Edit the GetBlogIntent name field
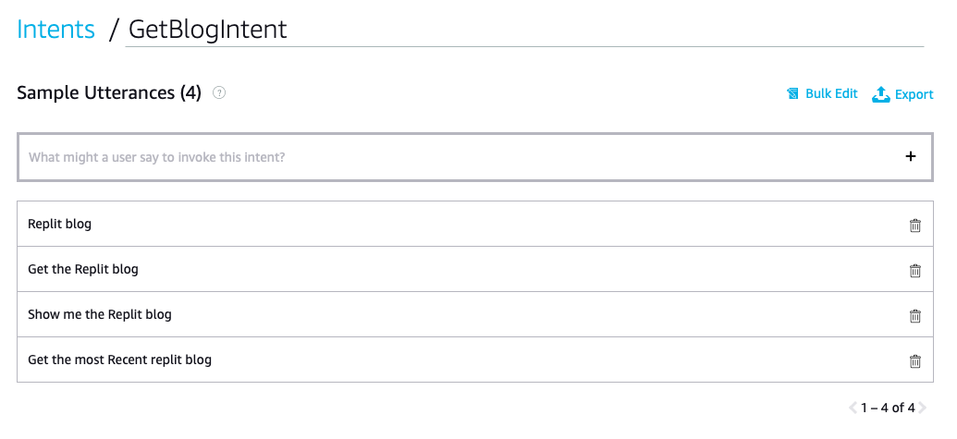 [x=518, y=29]
